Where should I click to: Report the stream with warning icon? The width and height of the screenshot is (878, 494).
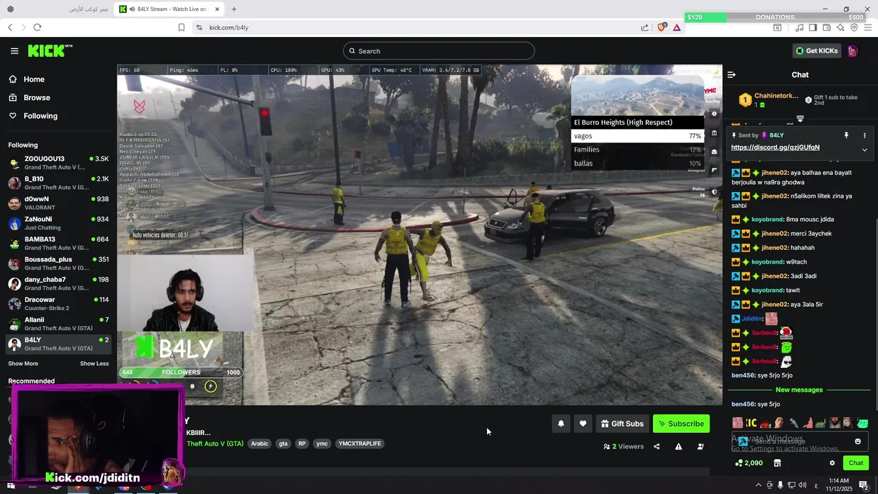click(x=678, y=447)
